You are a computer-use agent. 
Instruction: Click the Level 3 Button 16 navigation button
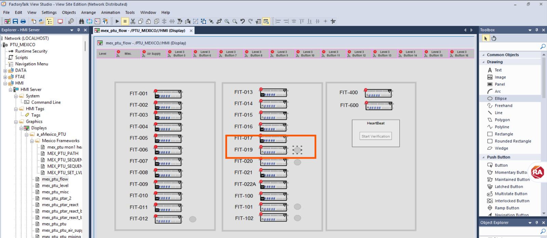tap(461, 54)
